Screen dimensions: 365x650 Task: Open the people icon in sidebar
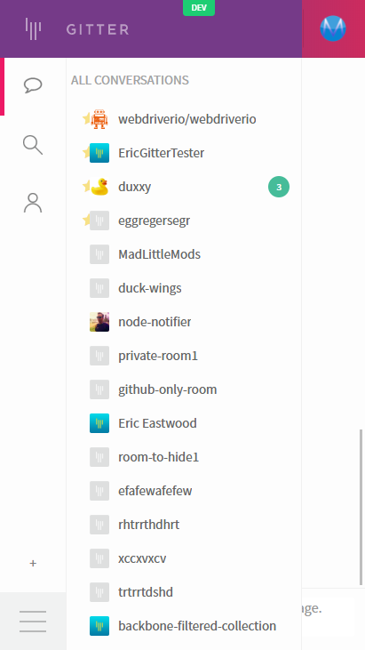[x=33, y=203]
